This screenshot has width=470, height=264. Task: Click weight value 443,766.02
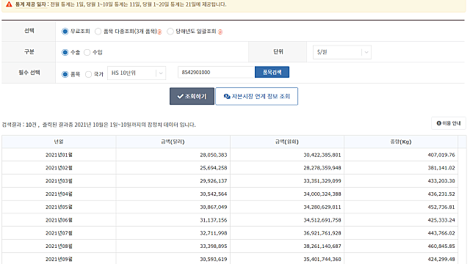pyautogui.click(x=441, y=233)
